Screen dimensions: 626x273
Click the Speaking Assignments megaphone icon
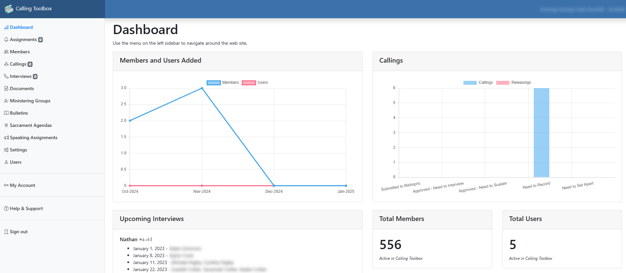6,137
